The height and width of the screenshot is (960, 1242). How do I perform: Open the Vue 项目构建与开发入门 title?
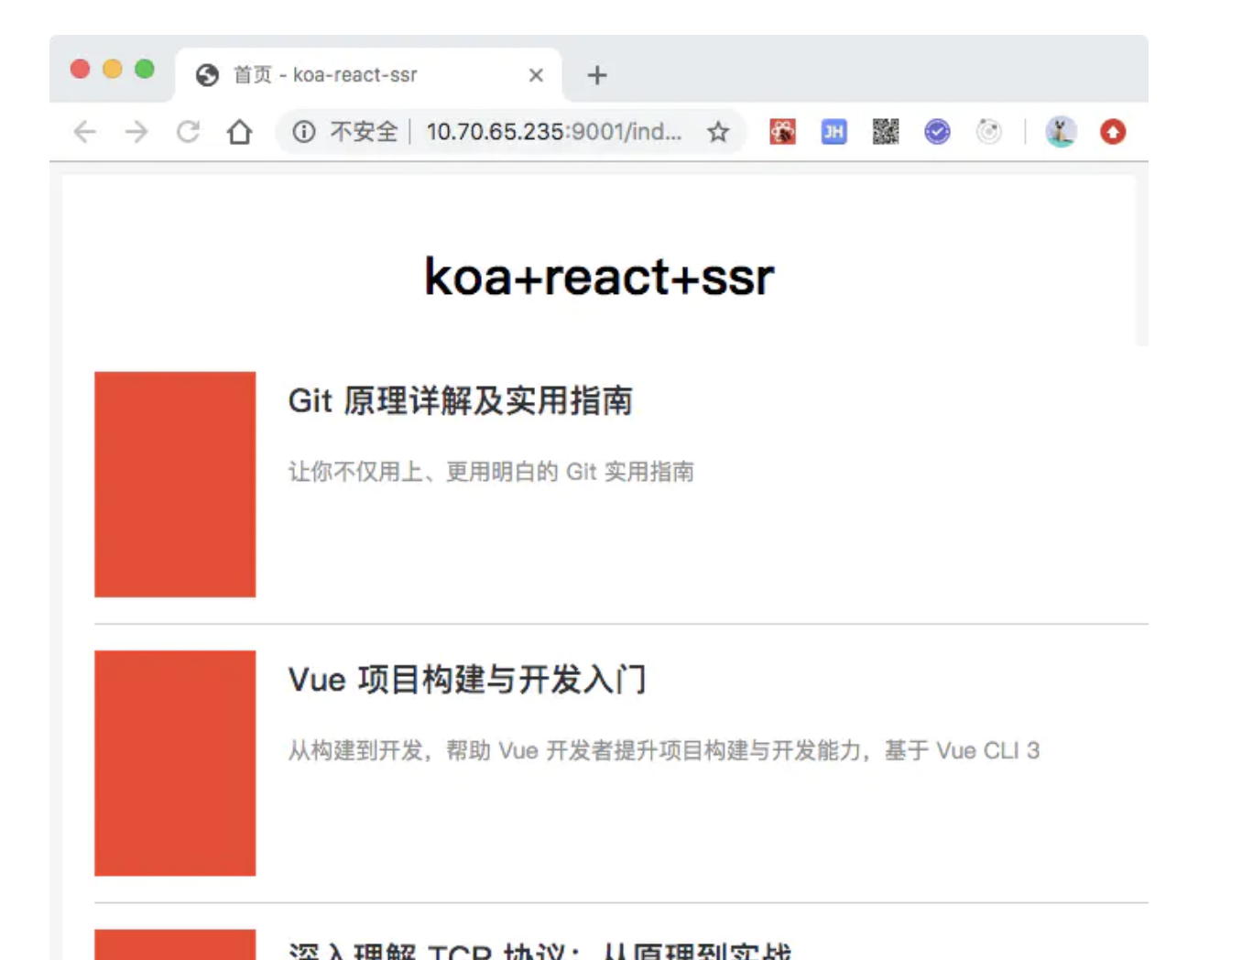point(467,680)
